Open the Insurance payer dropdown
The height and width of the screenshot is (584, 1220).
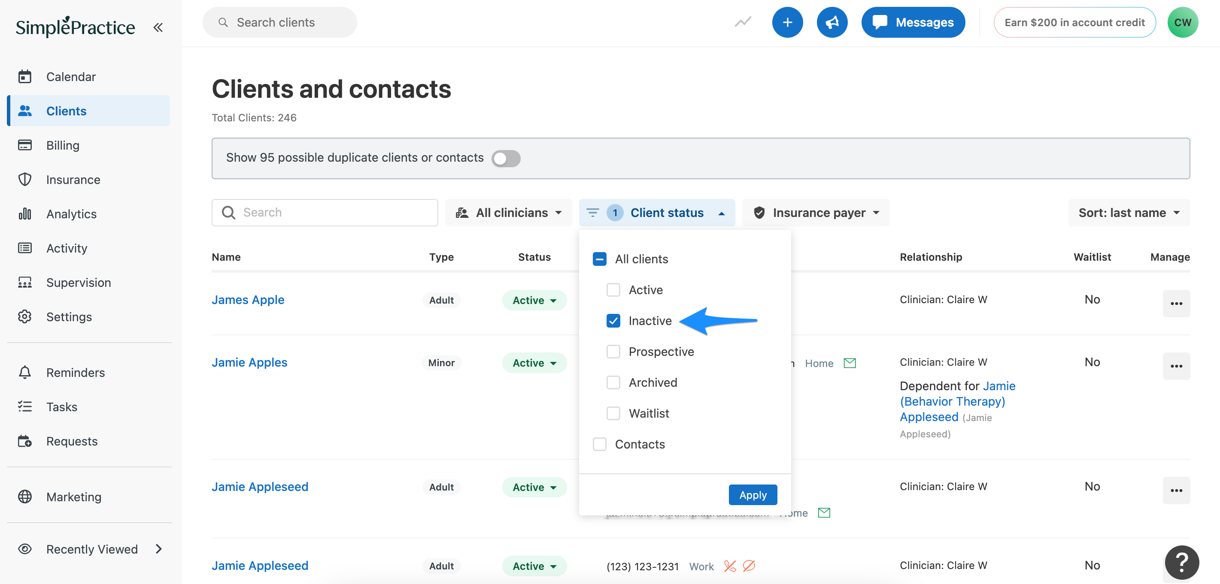point(816,213)
